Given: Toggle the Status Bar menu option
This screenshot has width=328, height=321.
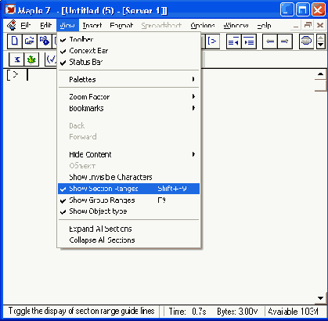Looking at the screenshot, I should [128, 62].
